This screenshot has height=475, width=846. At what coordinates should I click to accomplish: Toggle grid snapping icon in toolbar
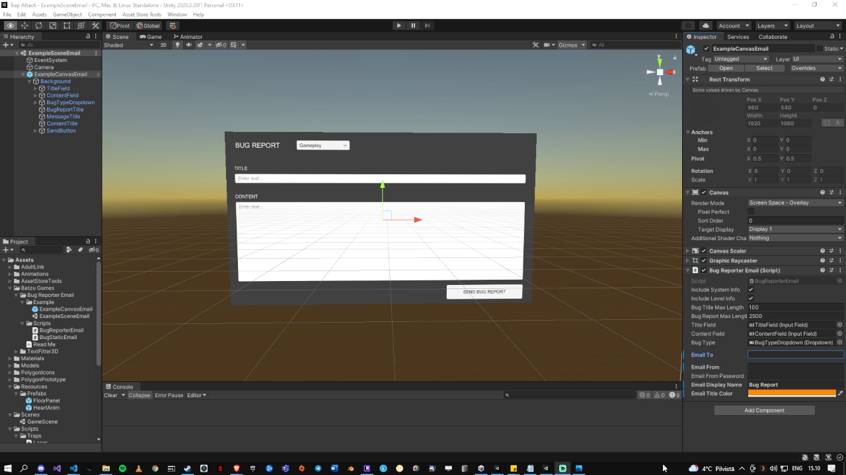click(173, 26)
